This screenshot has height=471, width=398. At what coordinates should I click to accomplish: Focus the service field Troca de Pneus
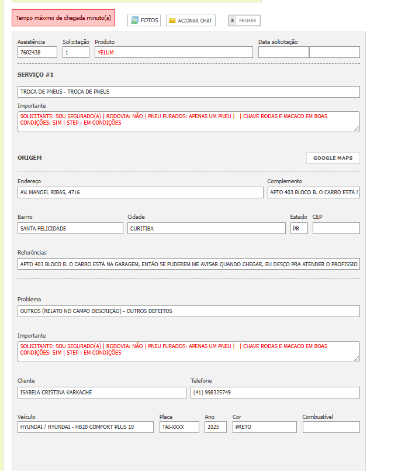(x=188, y=92)
